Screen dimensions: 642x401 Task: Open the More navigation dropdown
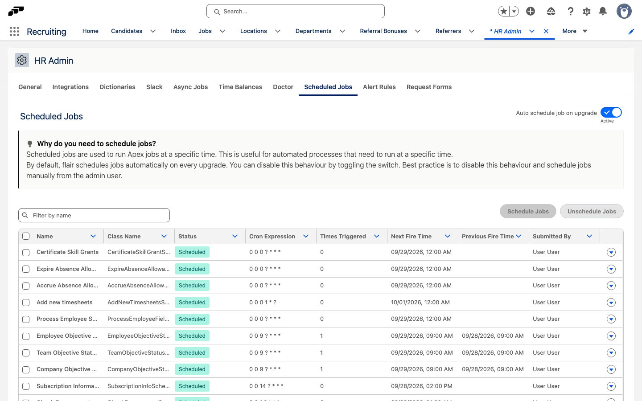[x=575, y=31]
